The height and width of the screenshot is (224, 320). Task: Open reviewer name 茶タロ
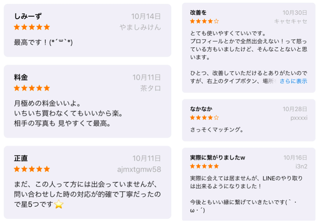point(150,88)
